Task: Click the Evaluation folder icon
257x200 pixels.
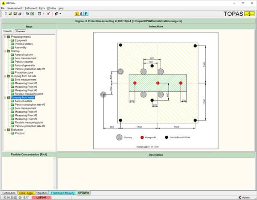Action: 9,130
